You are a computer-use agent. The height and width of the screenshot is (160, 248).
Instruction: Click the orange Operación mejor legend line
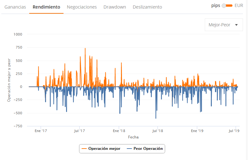(84, 149)
